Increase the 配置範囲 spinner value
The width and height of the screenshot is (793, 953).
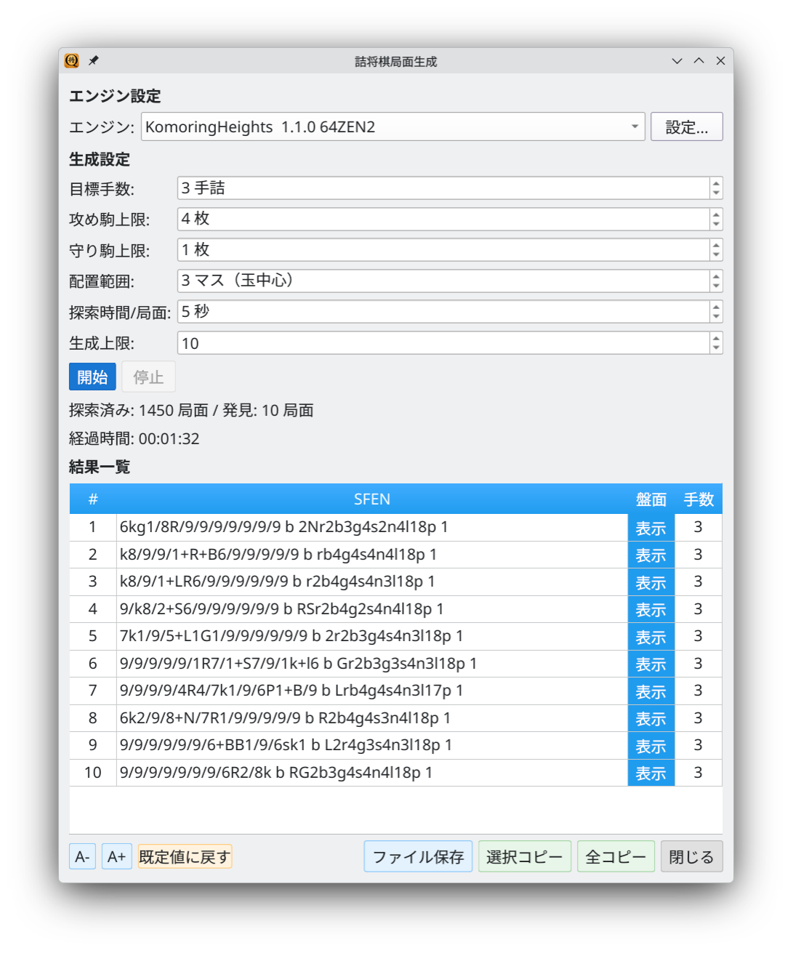click(x=716, y=276)
